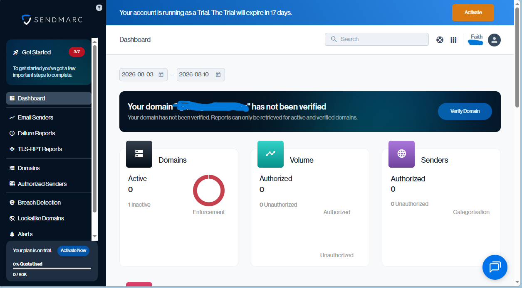Click the Breach Detection shield icon
This screenshot has height=288, width=522.
(x=12, y=203)
